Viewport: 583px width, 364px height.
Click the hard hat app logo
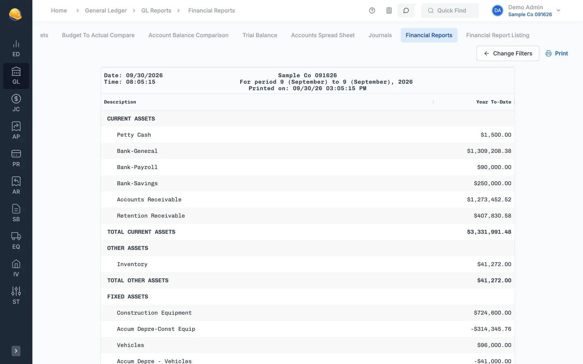(15, 14)
